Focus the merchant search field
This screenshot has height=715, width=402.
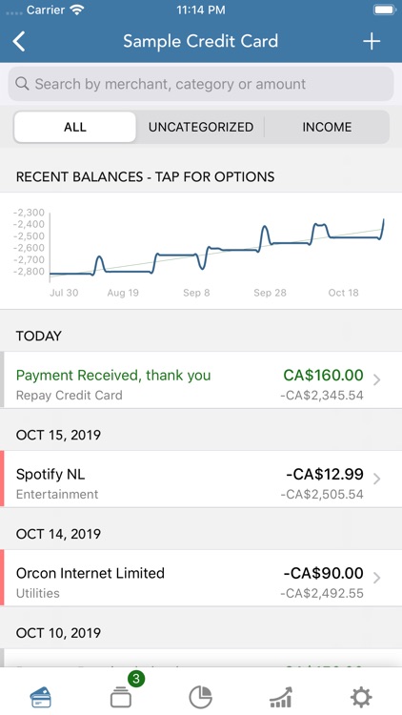[201, 84]
